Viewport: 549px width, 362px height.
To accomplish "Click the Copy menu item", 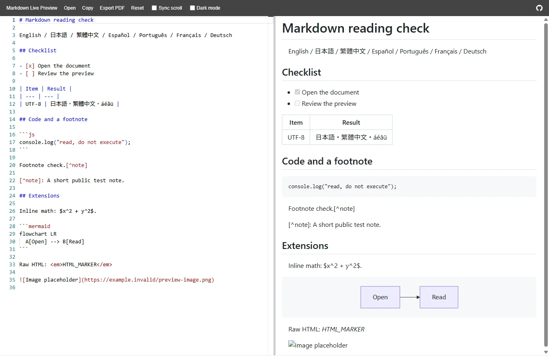I will coord(88,8).
